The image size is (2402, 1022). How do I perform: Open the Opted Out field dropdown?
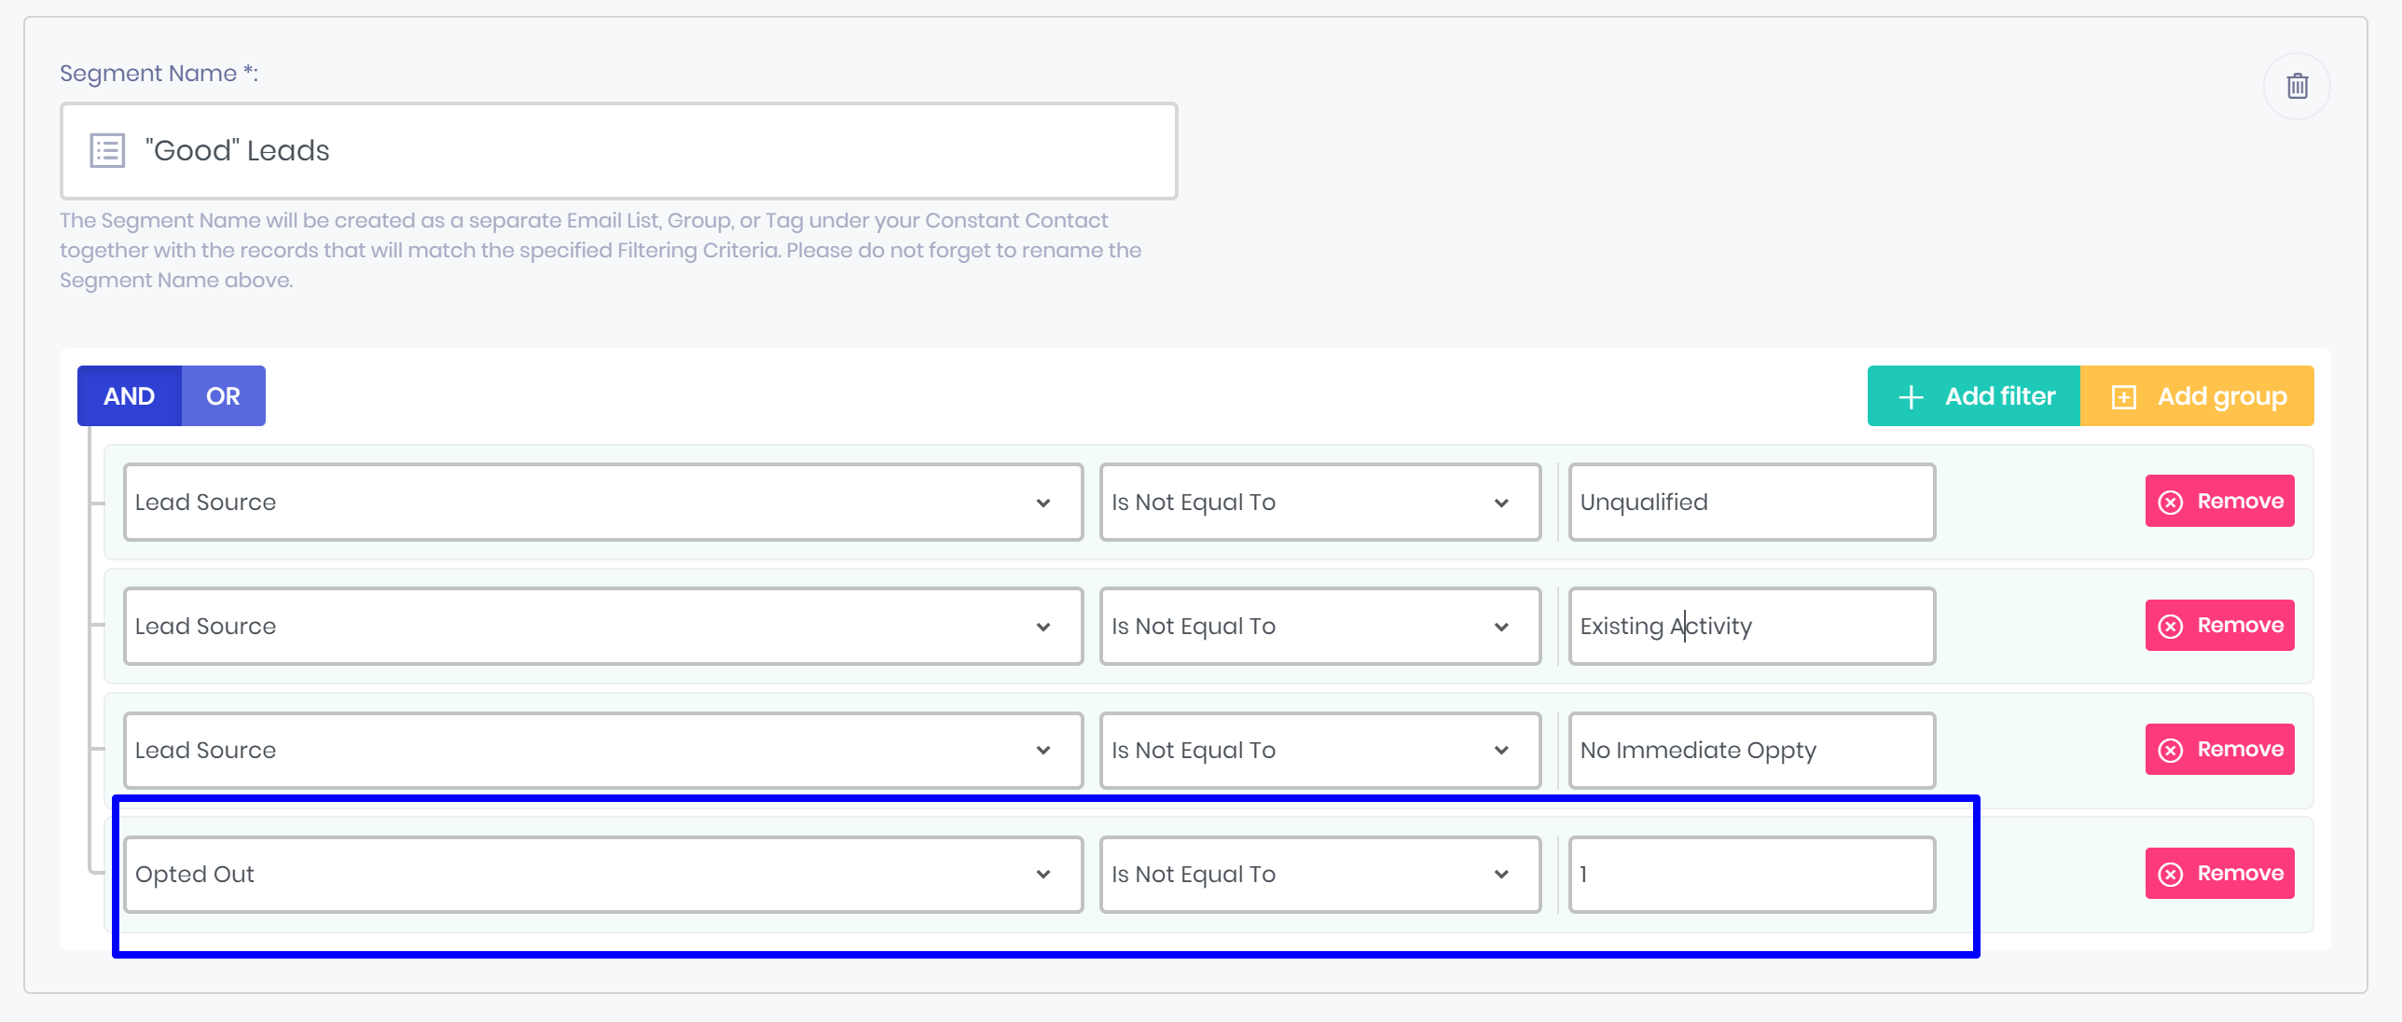point(603,874)
